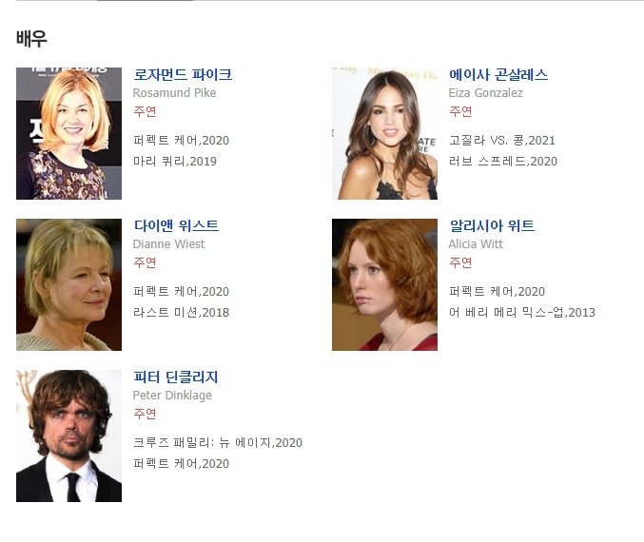
Task: Open 어 베리 메리 믹스-업,2013 entry
Action: click(522, 313)
